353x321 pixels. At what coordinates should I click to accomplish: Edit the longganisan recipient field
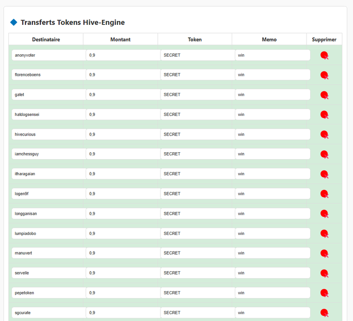coord(49,213)
